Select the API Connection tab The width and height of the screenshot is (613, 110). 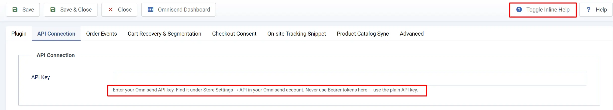tap(56, 34)
